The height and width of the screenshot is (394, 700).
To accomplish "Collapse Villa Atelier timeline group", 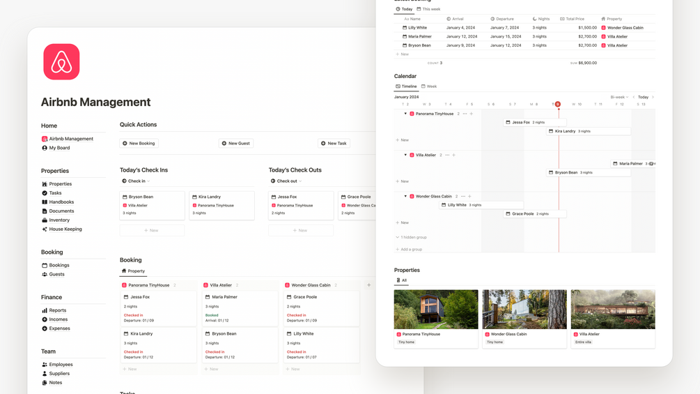I will click(405, 155).
